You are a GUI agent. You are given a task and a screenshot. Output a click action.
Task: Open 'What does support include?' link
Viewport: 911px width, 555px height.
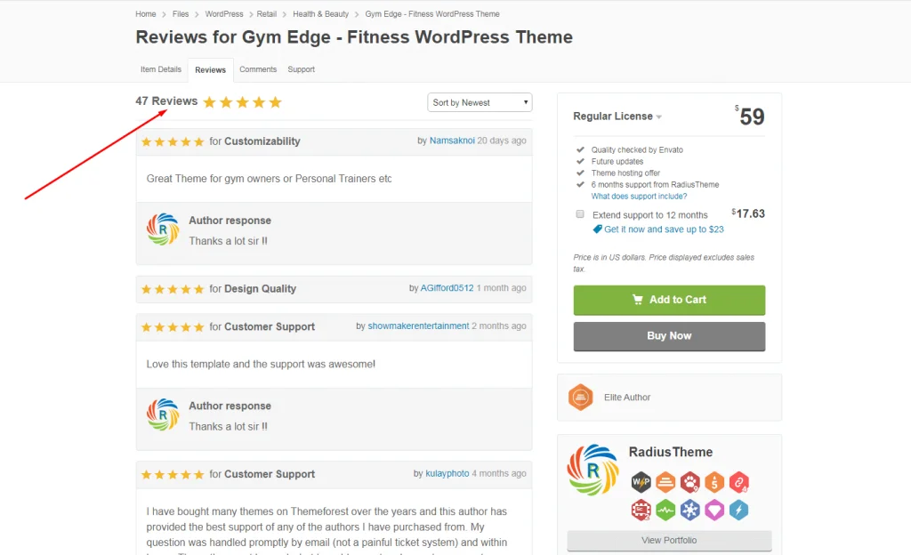click(x=639, y=197)
